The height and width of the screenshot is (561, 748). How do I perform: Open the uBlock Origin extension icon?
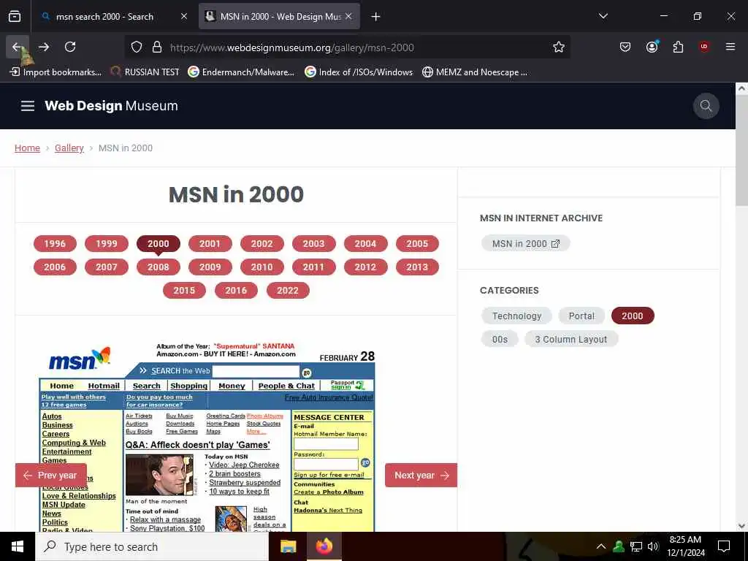click(704, 47)
